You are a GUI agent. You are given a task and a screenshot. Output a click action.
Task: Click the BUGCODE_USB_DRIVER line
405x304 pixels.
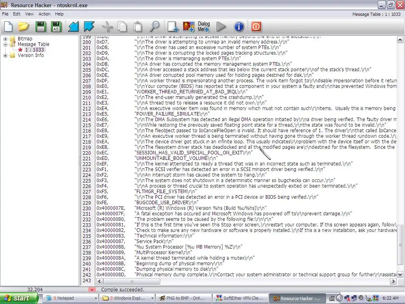click(167, 202)
